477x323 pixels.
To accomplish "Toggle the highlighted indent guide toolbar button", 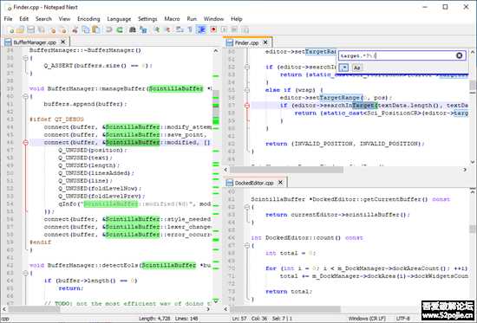I will tap(201, 29).
